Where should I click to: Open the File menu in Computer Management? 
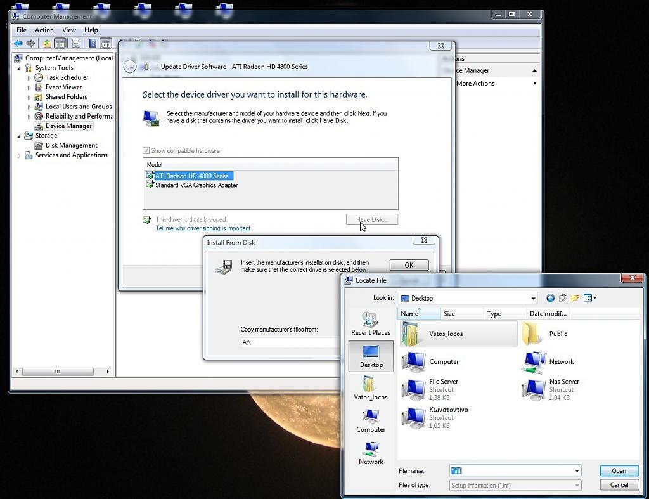coord(22,30)
